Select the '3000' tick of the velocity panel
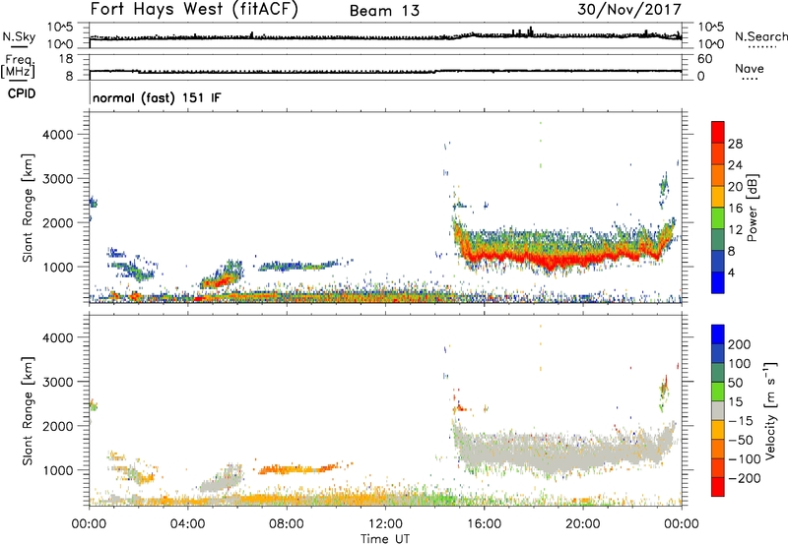The height and width of the screenshot is (545, 788). click(x=58, y=382)
